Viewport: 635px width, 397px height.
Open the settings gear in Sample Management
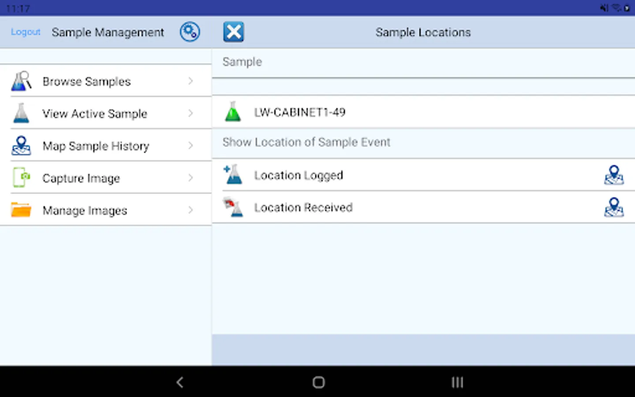190,32
